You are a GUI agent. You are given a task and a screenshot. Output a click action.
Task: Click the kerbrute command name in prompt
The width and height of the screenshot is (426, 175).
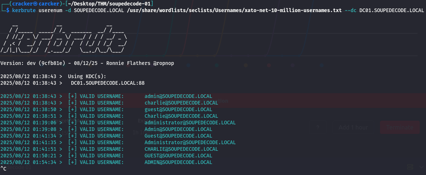(x=24, y=10)
